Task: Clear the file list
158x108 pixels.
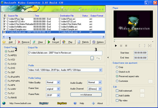Action: click(39, 42)
